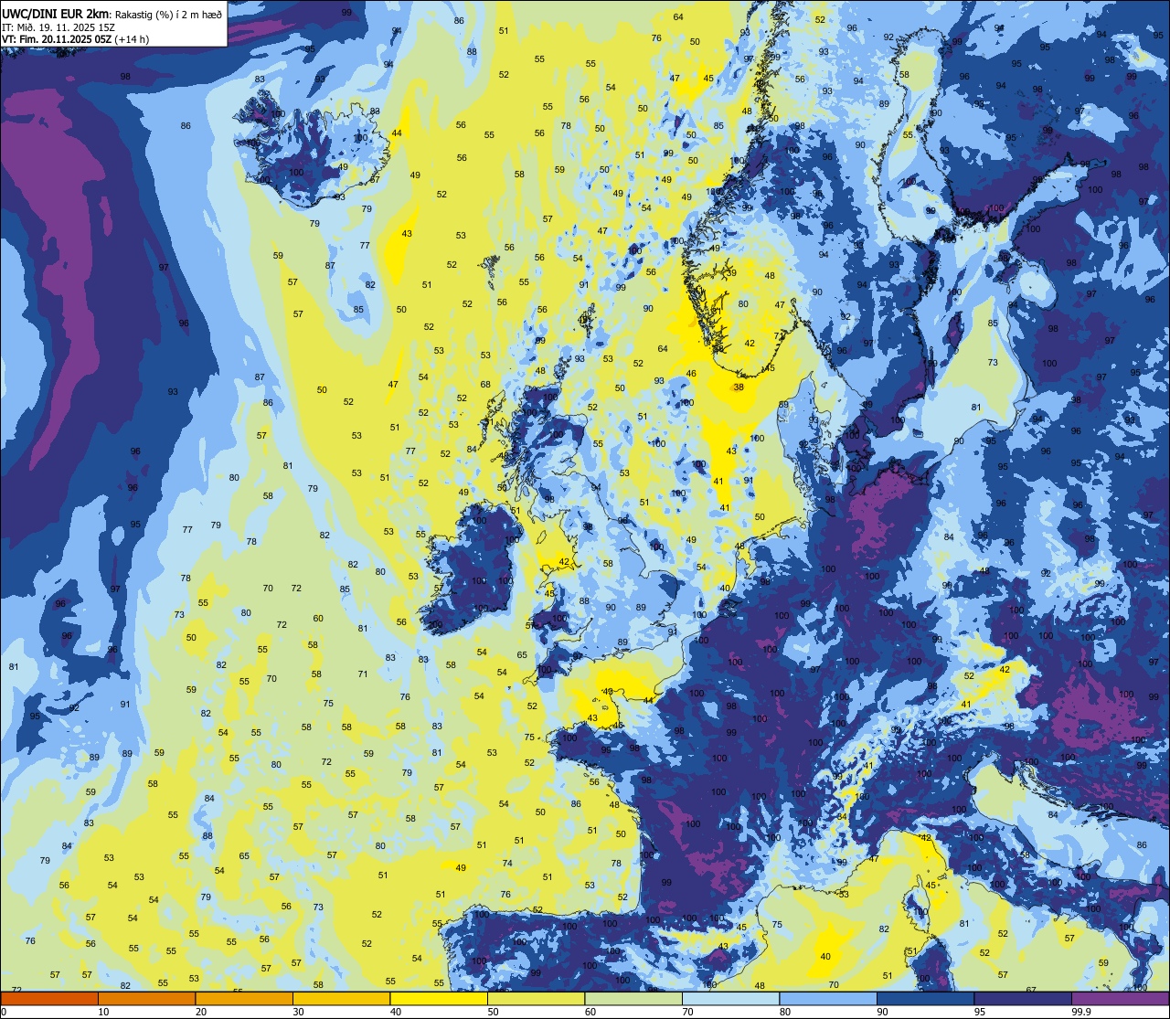Screen dimensions: 1170x1019
Task: Click the '80' label on the color scale
Action: (785, 1012)
